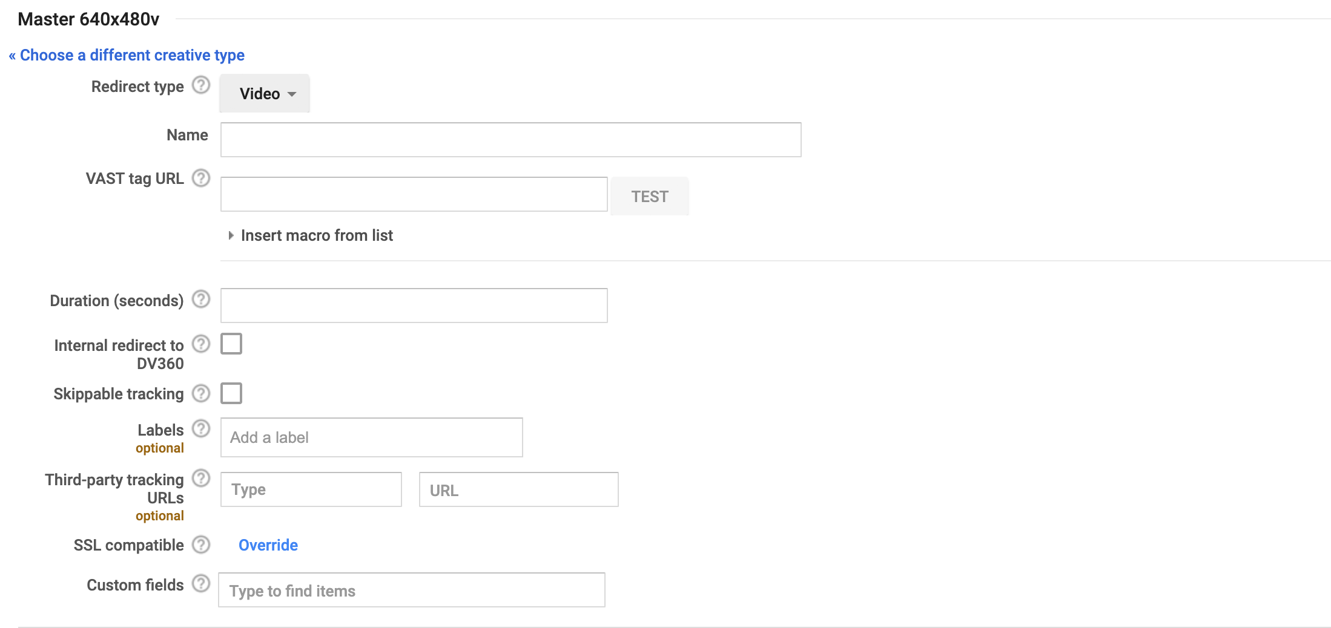Click the TEST button for the VAST tag
This screenshot has width=1331, height=628.
click(649, 196)
